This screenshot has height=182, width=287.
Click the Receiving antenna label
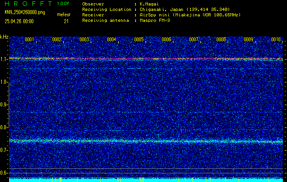pyautogui.click(x=105, y=20)
